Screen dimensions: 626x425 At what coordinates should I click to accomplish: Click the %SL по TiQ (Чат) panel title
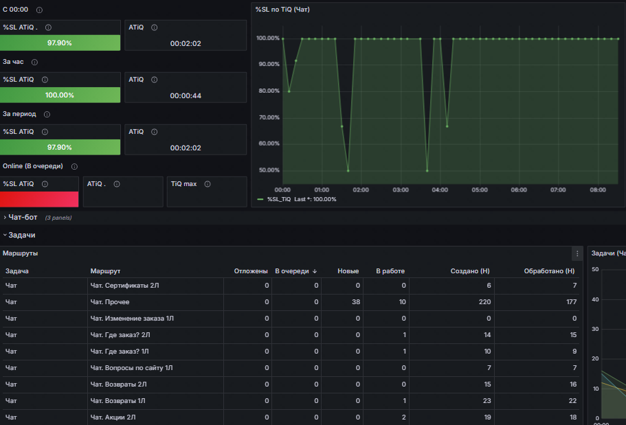point(282,10)
